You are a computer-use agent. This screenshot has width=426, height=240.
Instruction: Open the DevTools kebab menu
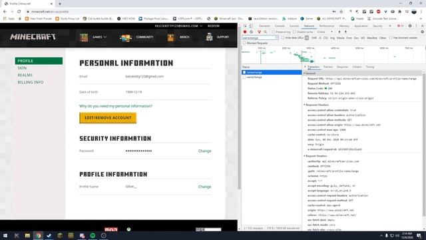(x=416, y=26)
